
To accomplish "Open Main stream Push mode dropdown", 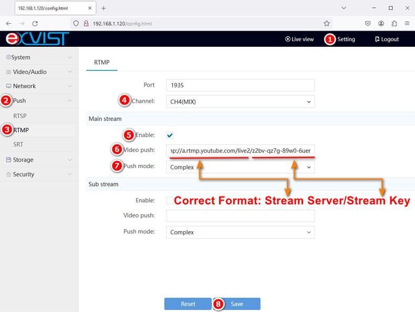I will coord(240,167).
